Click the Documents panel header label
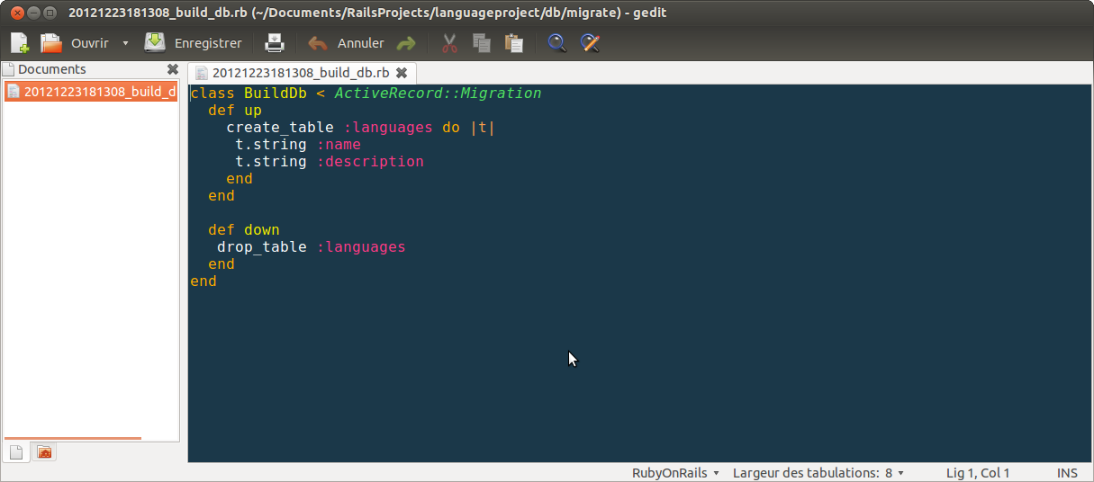1094x482 pixels. 52,69
